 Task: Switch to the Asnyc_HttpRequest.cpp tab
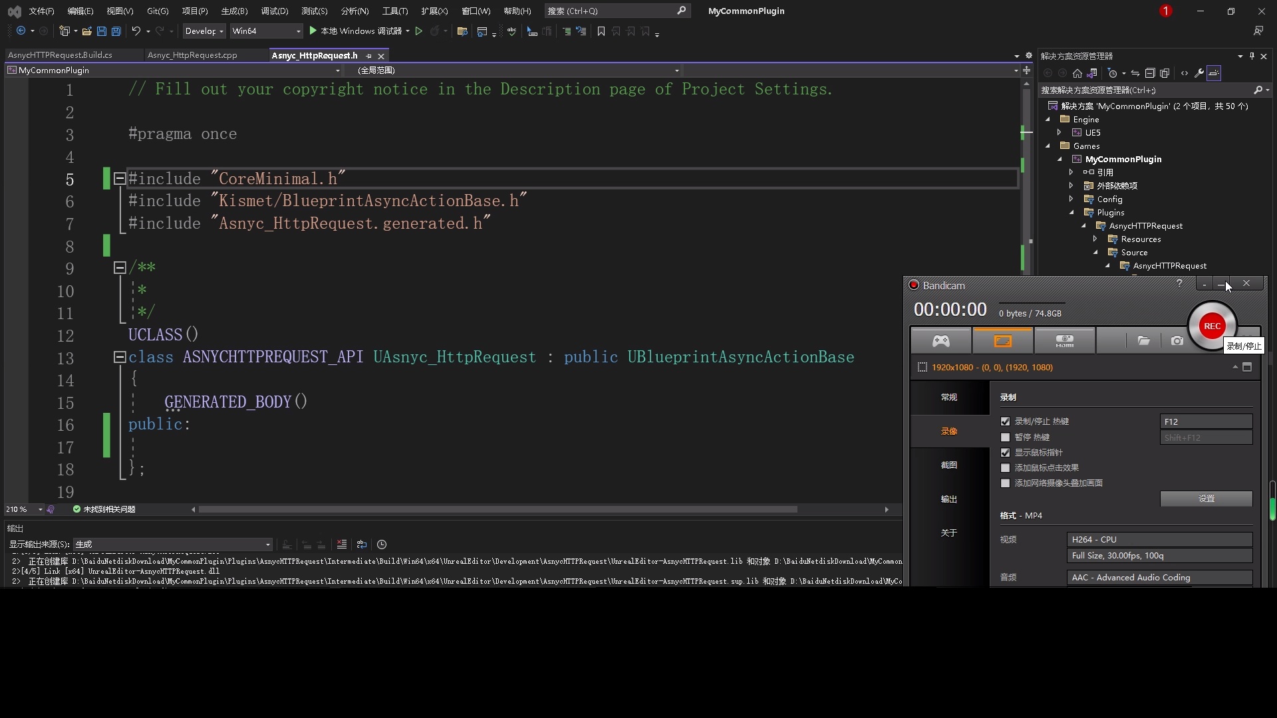click(x=194, y=55)
